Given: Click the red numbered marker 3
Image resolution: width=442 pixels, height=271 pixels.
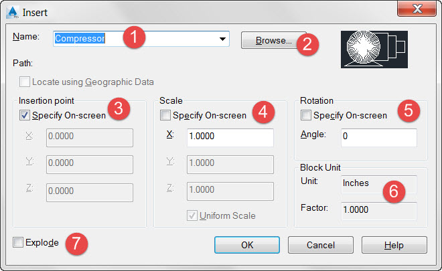Looking at the screenshot, I should point(119,110).
